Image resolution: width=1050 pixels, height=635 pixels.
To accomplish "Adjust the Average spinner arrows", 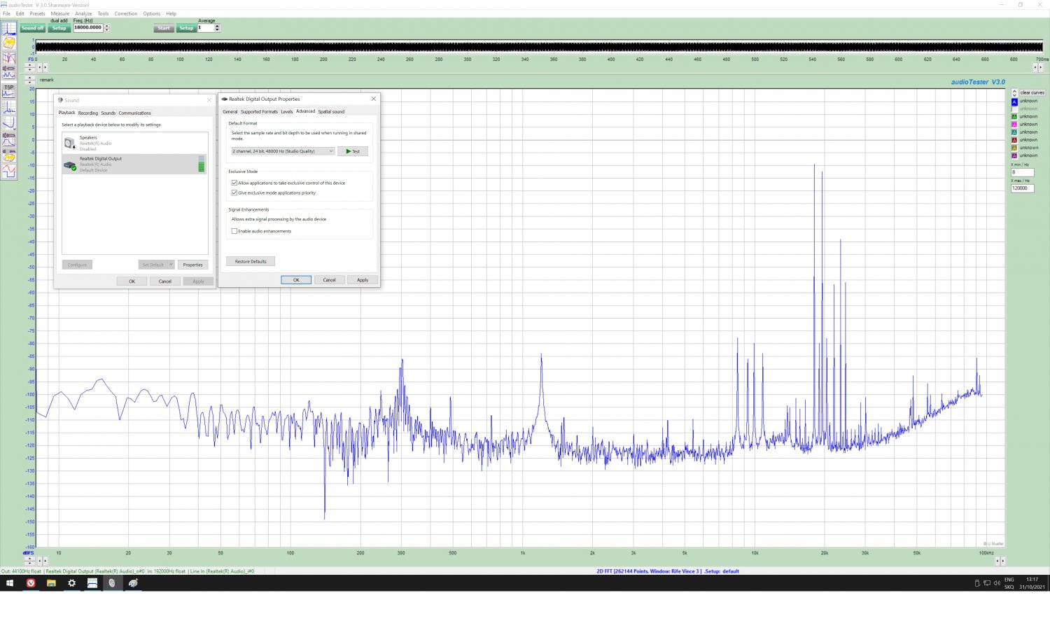I will pyautogui.click(x=217, y=28).
